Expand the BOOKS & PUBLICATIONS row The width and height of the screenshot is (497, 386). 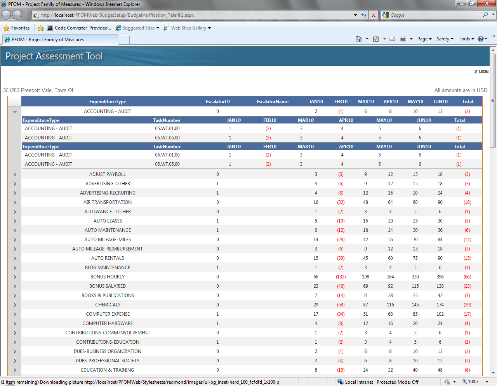[x=15, y=296]
